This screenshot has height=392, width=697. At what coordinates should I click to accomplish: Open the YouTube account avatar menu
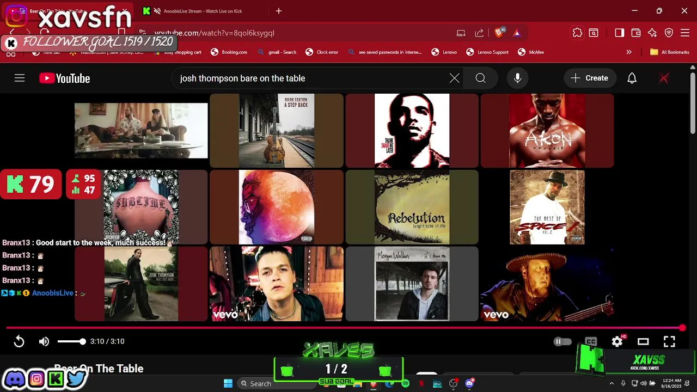(664, 78)
